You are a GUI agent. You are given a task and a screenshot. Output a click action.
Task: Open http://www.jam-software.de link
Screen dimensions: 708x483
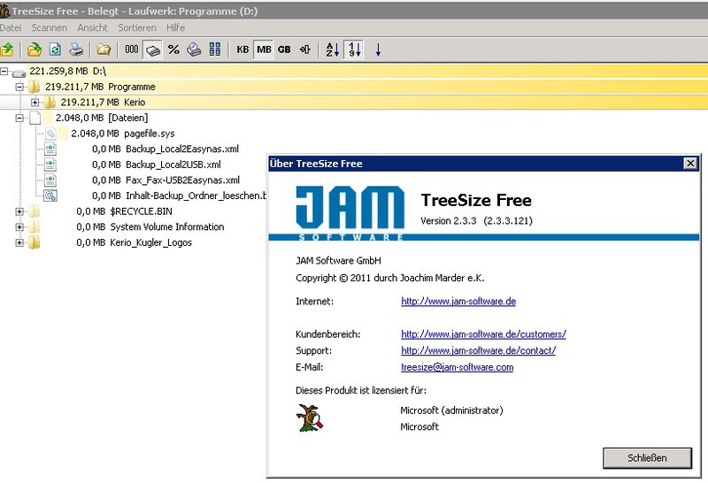coord(458,301)
